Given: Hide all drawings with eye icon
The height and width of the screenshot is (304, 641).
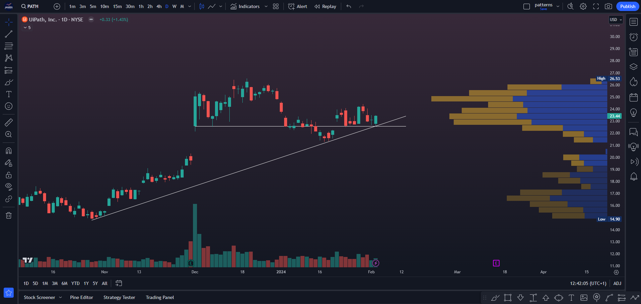Looking at the screenshot, I should [9, 187].
